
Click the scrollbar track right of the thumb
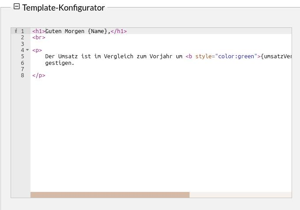pos(240,195)
